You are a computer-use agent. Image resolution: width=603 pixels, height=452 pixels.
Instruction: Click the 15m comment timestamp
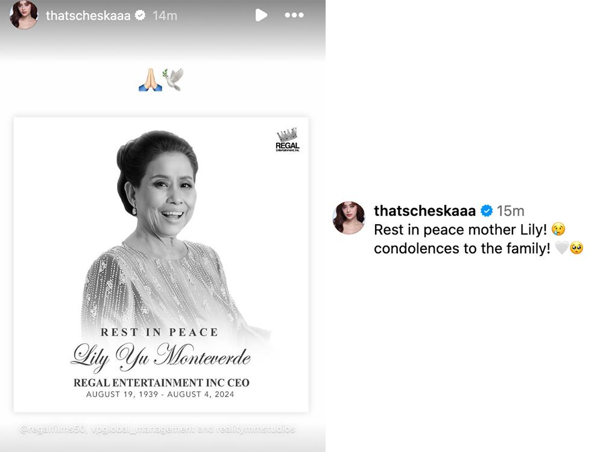coord(510,210)
